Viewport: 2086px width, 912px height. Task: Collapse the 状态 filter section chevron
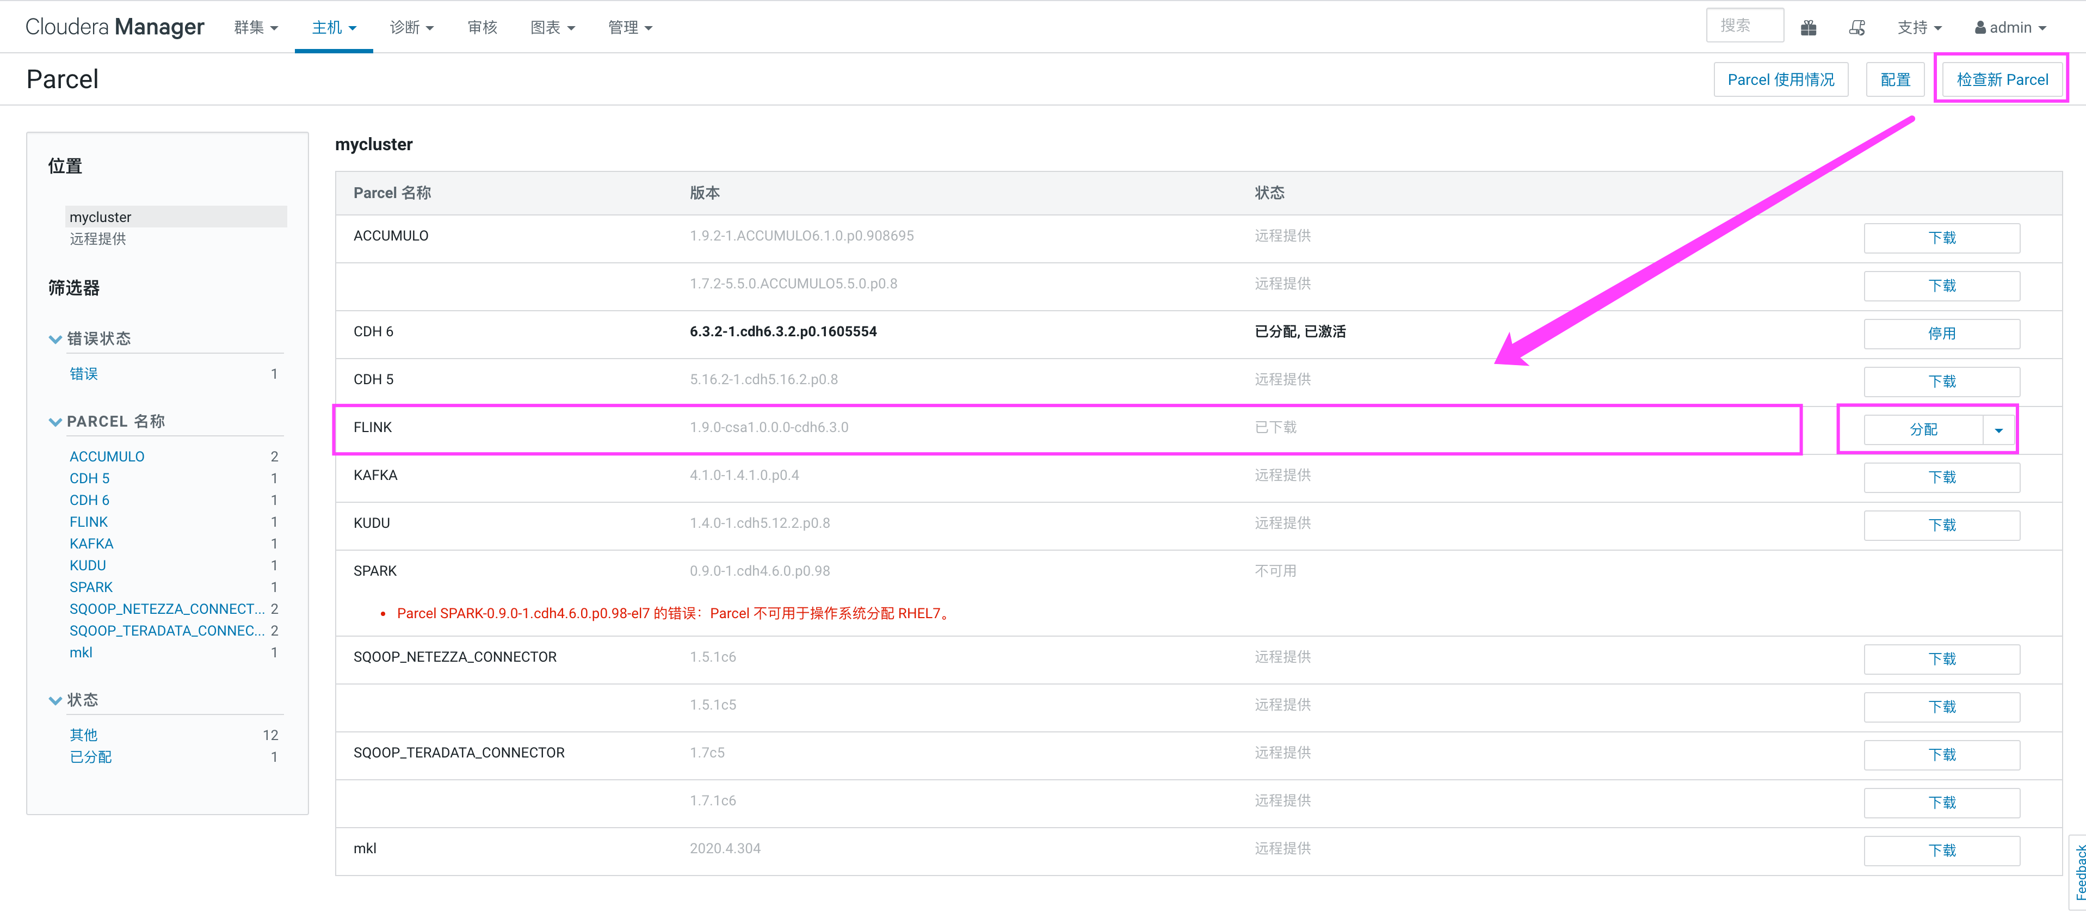pyautogui.click(x=55, y=701)
